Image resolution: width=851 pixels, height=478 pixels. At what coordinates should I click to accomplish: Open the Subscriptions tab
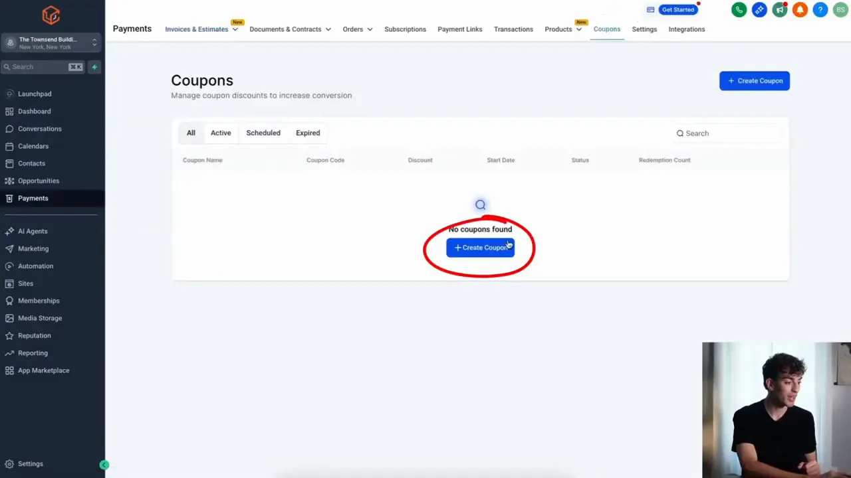pyautogui.click(x=405, y=29)
